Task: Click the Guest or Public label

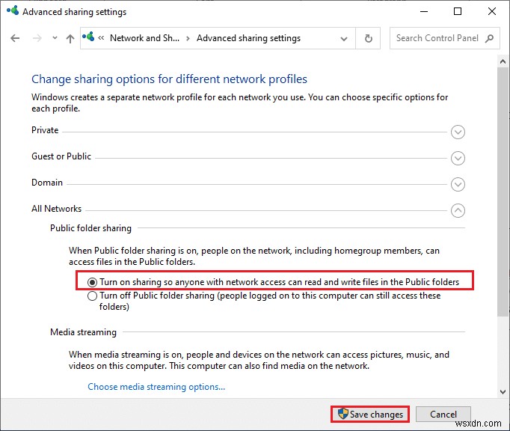Action: 61,156
